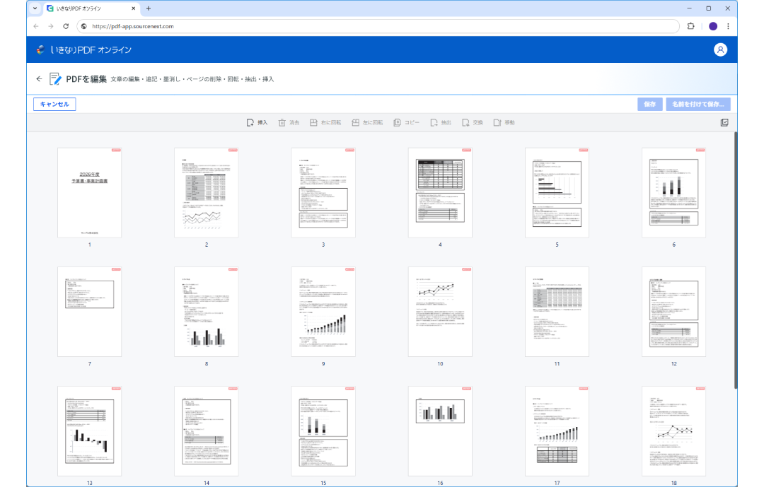
Task: Select page 3 thumbnail
Action: [323, 193]
